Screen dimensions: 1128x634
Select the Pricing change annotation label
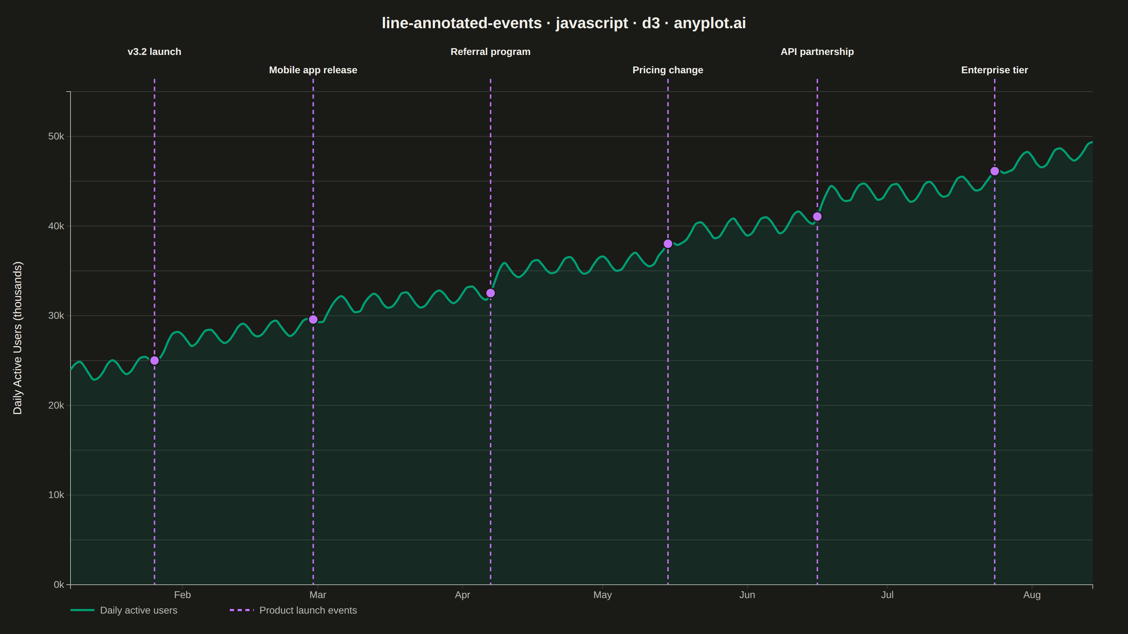click(x=668, y=70)
